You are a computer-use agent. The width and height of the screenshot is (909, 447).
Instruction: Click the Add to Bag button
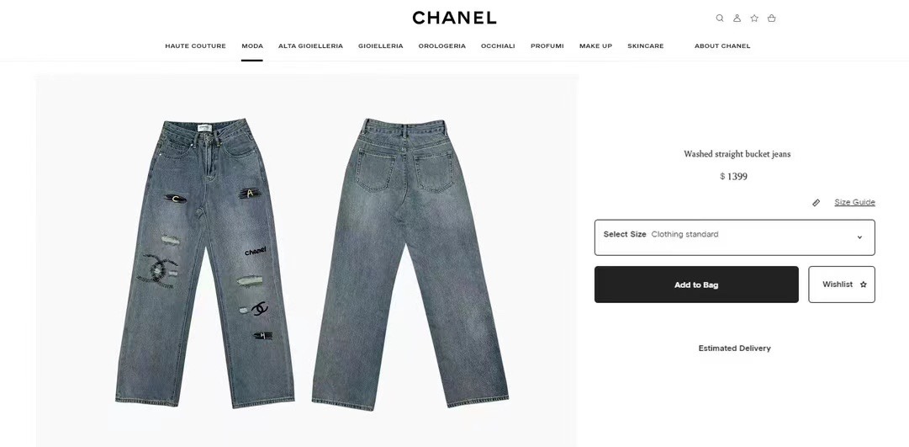696,285
